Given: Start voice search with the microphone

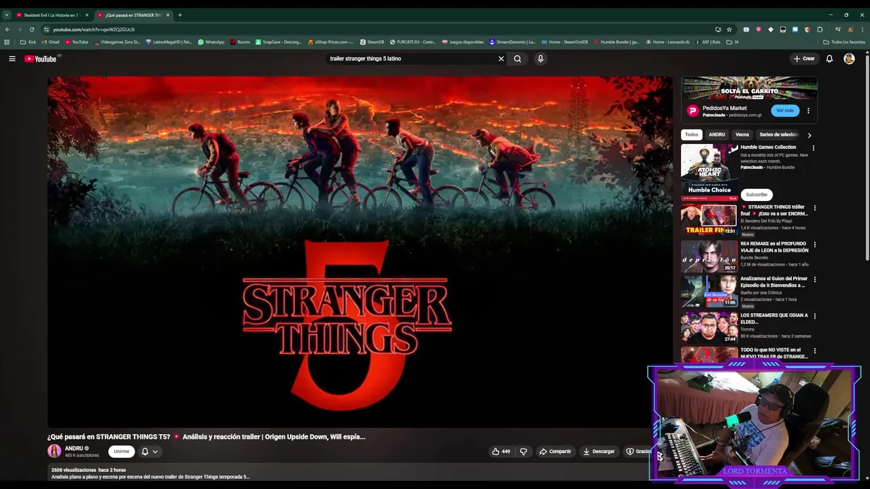Looking at the screenshot, I should (540, 58).
